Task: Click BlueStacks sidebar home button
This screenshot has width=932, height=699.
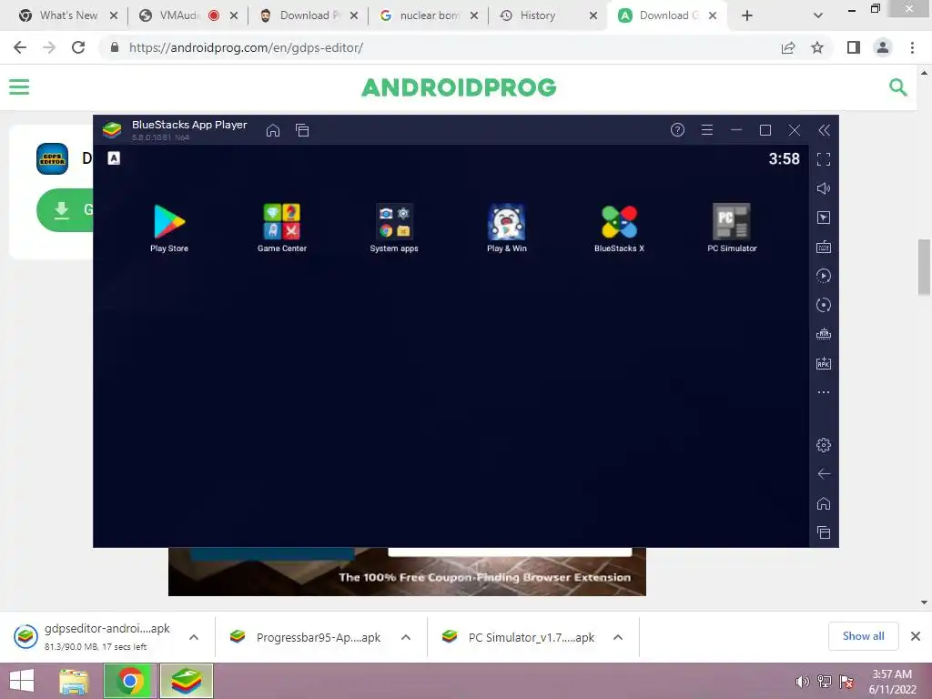Action: point(823,503)
